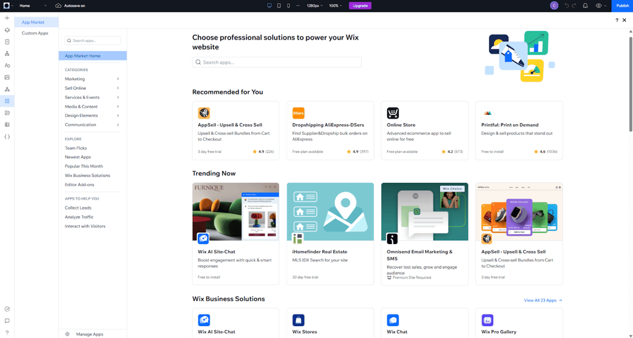
Task: Click the vertical scrollbar thumb
Action: coord(631,83)
